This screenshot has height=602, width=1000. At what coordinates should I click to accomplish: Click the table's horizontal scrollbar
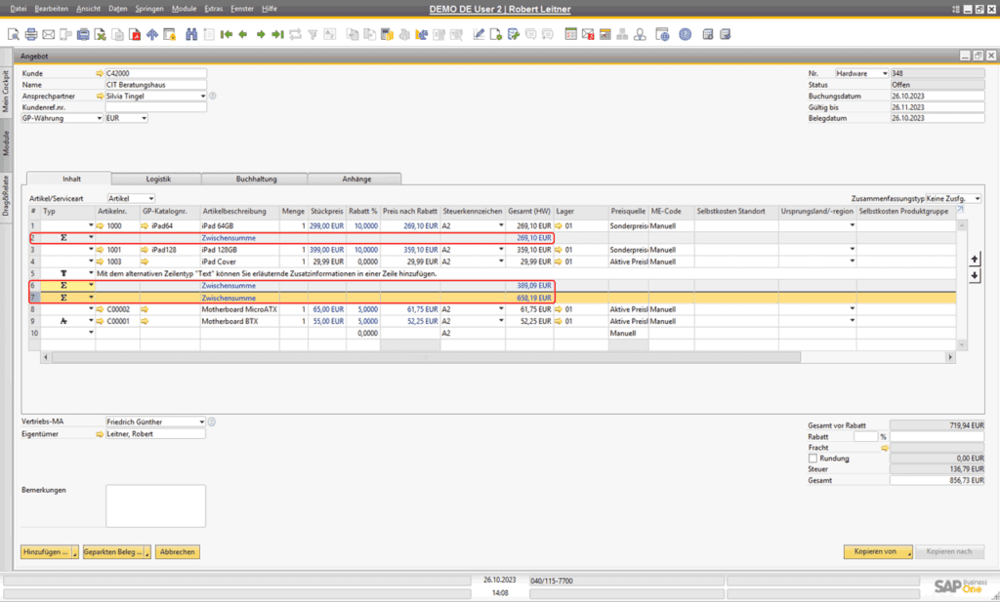[488, 357]
